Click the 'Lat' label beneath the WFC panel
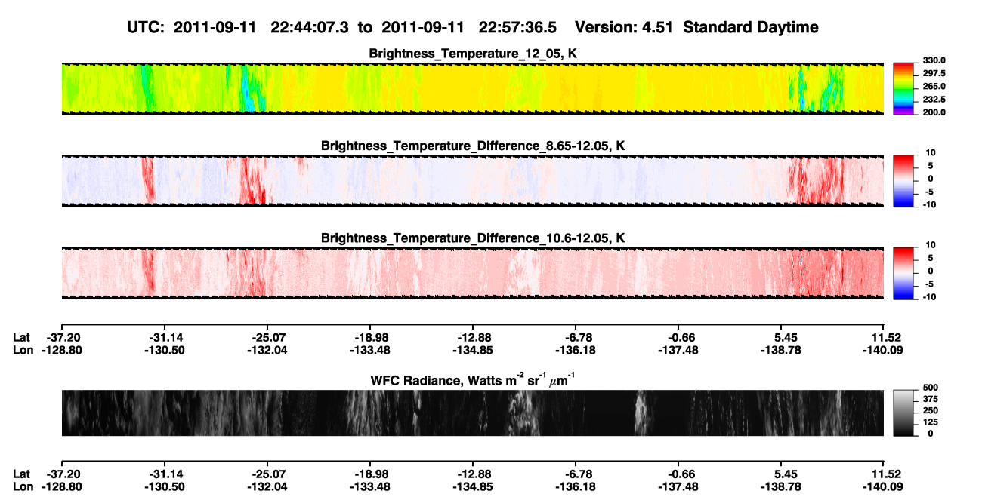 22,474
